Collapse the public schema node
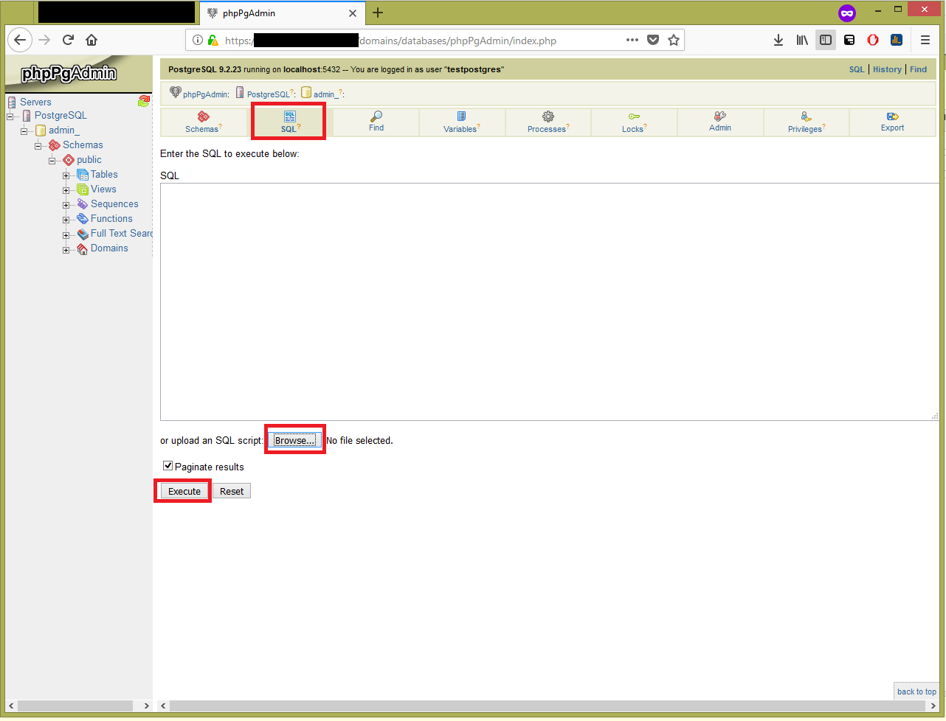This screenshot has width=946, height=721. (52, 161)
